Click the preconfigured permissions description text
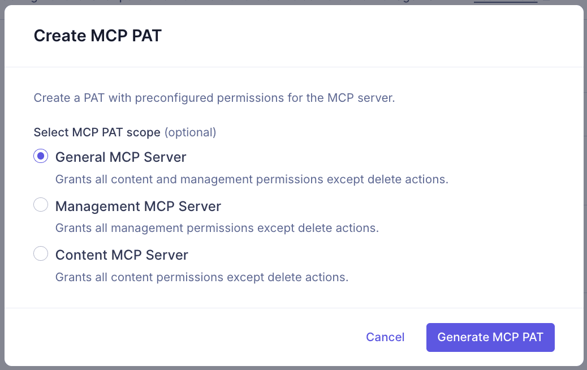Image resolution: width=587 pixels, height=370 pixels. click(x=215, y=97)
